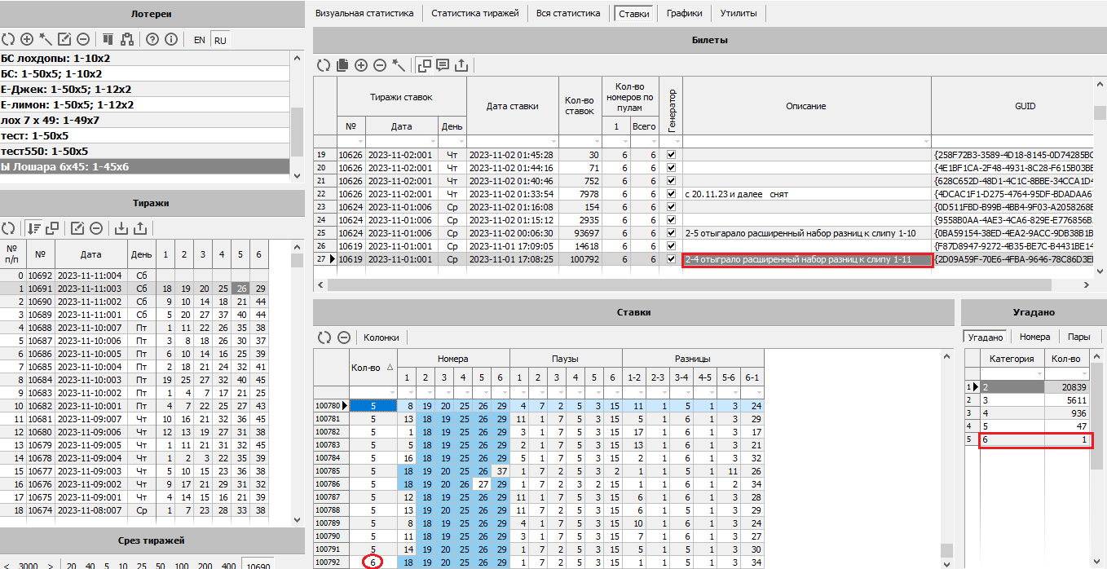The height and width of the screenshot is (569, 1107).
Task: Delete the selected draw in Тиражи
Action: click(96, 228)
